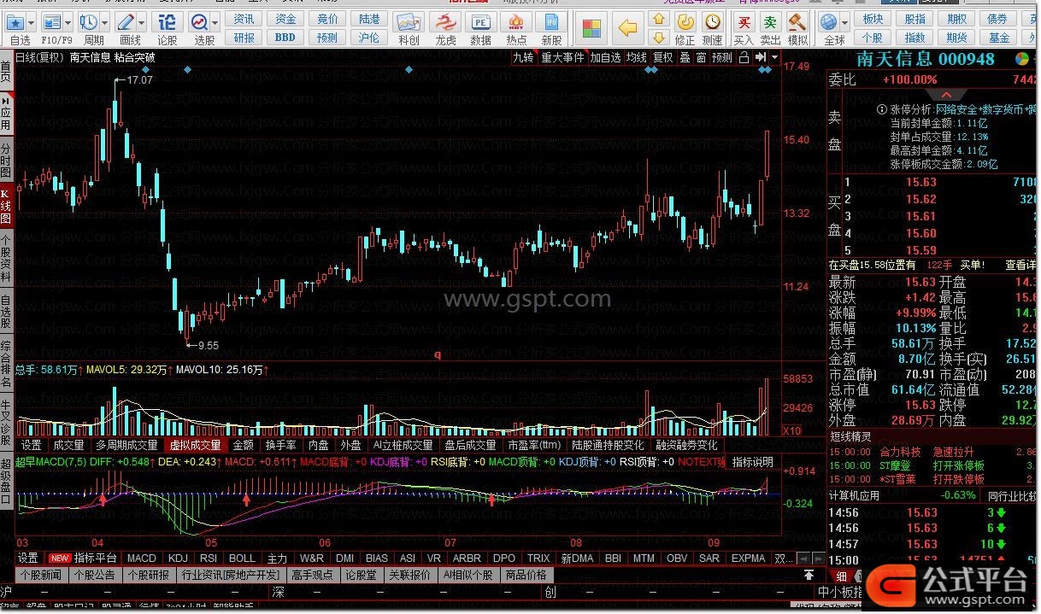Go back with the yellow left arrow

coord(627,28)
